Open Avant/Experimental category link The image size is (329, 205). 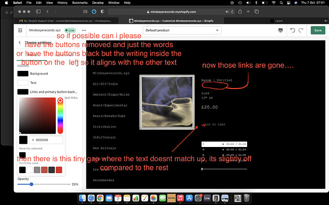click(x=110, y=105)
